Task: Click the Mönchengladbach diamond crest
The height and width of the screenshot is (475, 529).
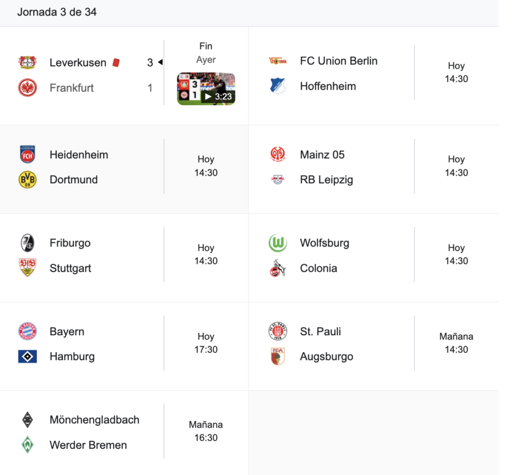Action: coord(27,420)
